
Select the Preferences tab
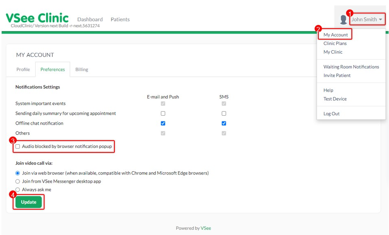(53, 69)
